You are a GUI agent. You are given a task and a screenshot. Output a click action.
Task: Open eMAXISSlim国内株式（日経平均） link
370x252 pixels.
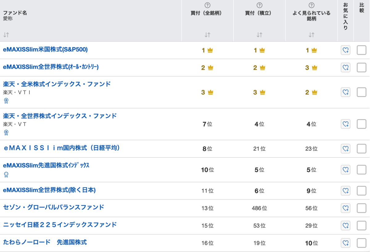coord(62,148)
